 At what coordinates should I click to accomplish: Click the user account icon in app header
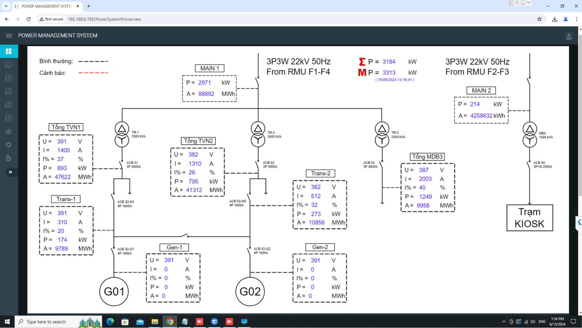[x=569, y=36]
